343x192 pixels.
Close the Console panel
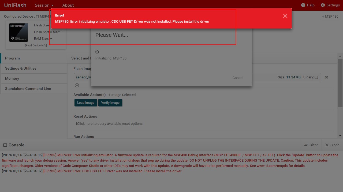[x=332, y=145]
